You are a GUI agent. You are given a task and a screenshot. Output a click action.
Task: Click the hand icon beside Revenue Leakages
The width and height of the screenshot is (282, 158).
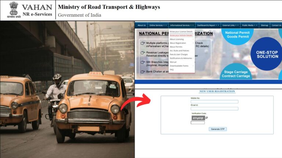point(142,53)
